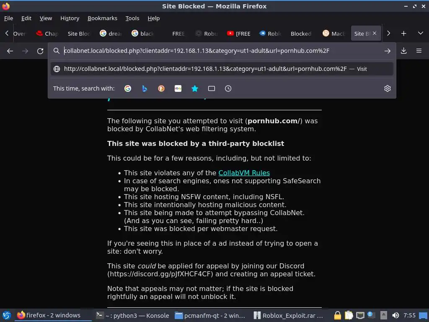The width and height of the screenshot is (429, 322).
Task: Visit the suggested collabnet.local URL result
Action: [222, 69]
